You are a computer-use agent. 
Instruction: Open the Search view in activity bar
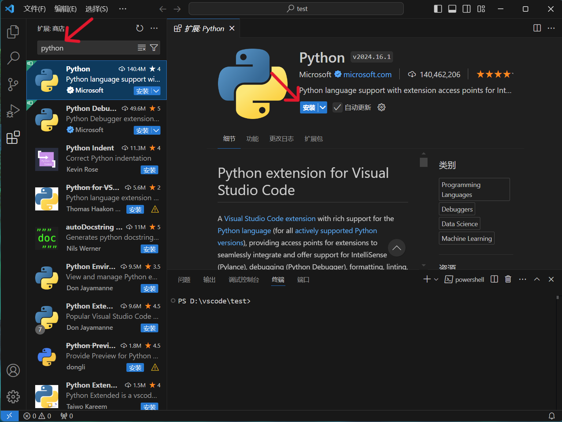point(13,58)
